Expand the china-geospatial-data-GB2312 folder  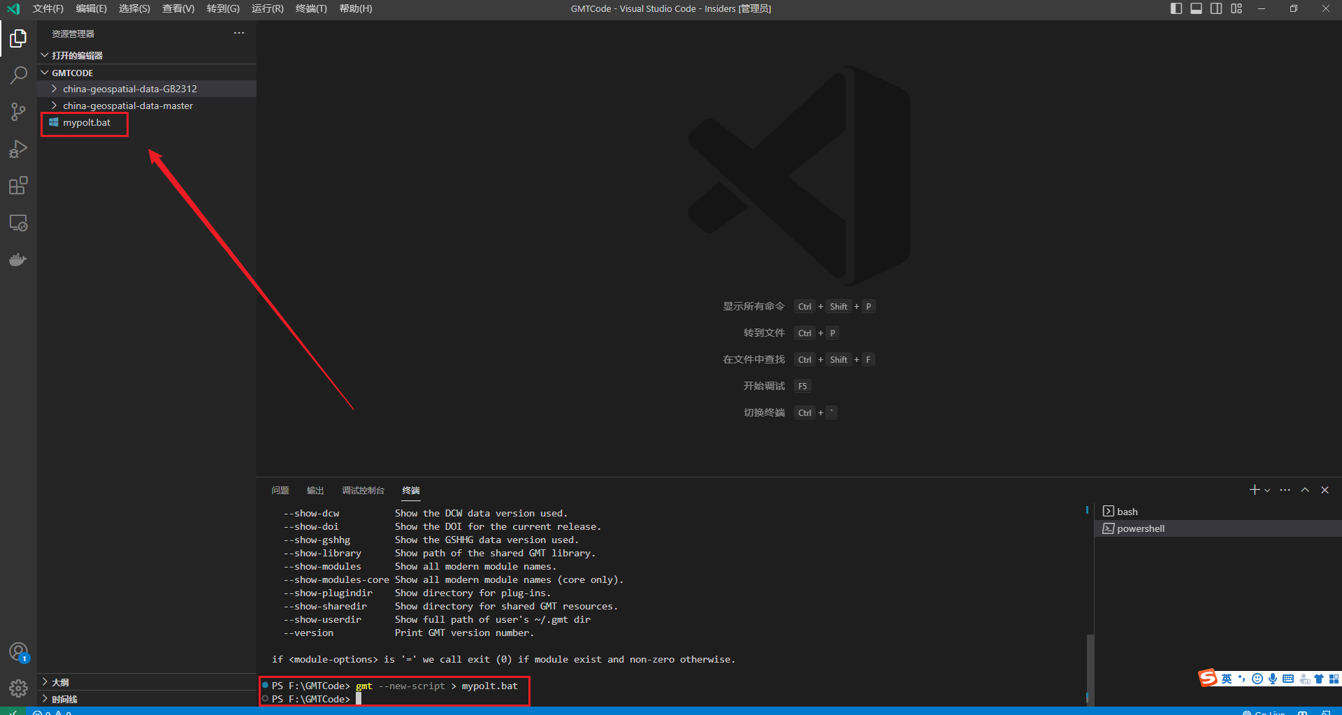click(x=147, y=89)
